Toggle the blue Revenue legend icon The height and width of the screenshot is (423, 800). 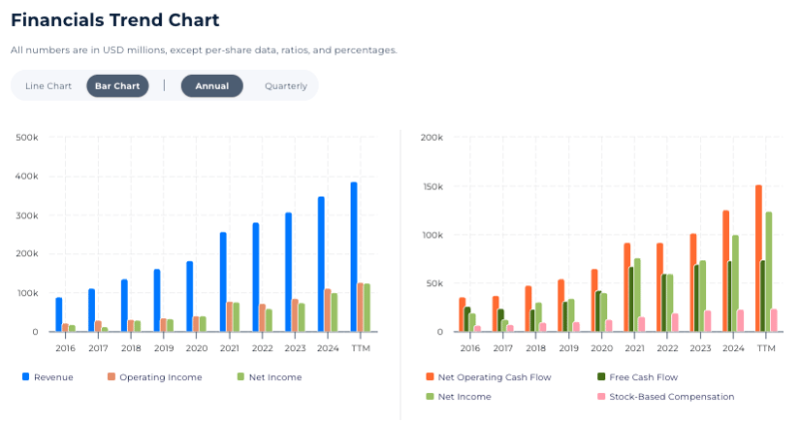click(x=25, y=376)
